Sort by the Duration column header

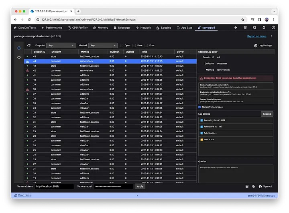115,52
